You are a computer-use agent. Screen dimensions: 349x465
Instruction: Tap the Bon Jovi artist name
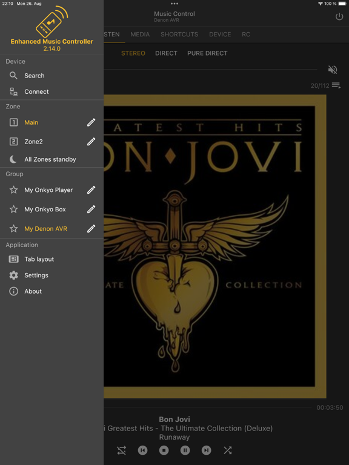coord(174,420)
